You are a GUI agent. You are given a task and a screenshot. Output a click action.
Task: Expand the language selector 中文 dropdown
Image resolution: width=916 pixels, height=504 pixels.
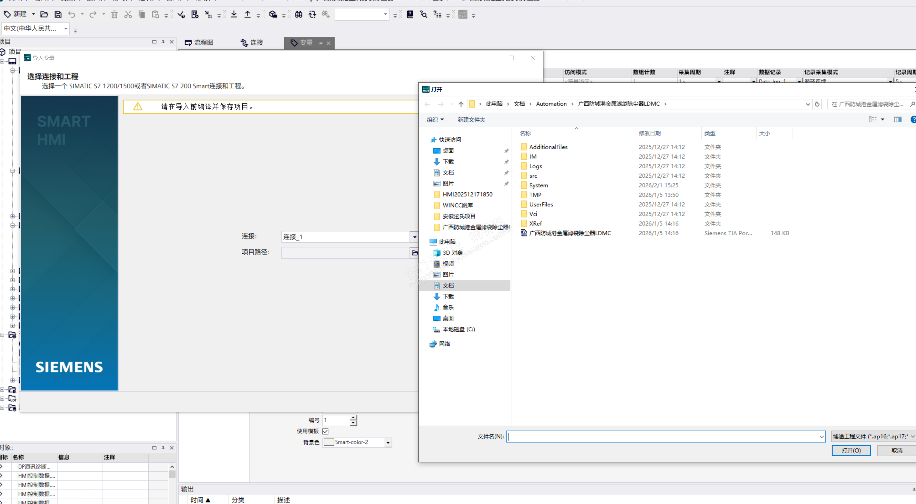coord(66,29)
